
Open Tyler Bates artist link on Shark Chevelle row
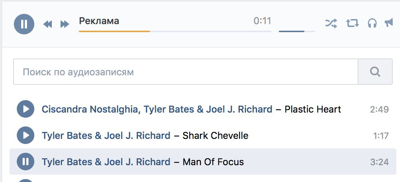[106, 136]
